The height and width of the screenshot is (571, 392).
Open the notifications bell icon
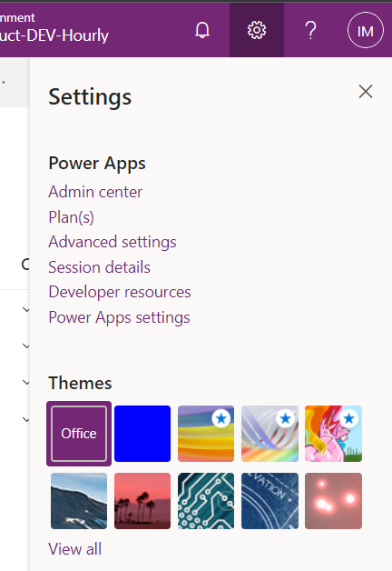point(202,30)
